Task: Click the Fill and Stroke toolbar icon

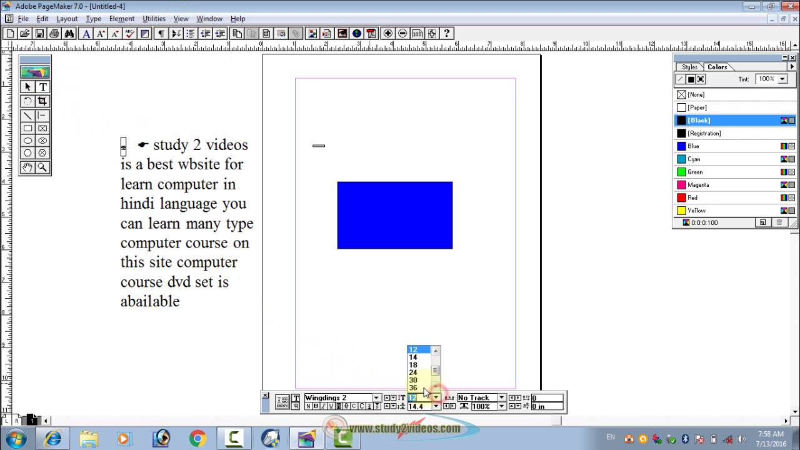Action: (144, 33)
